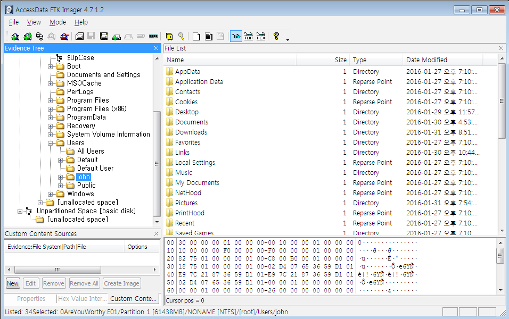
Task: Sort file list by Name column
Action: click(x=230, y=60)
